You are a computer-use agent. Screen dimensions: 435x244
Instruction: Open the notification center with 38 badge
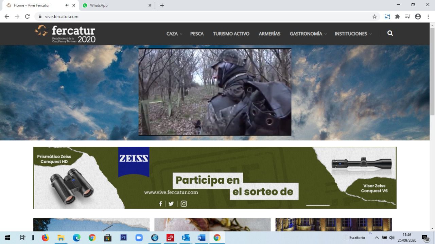[425, 238]
